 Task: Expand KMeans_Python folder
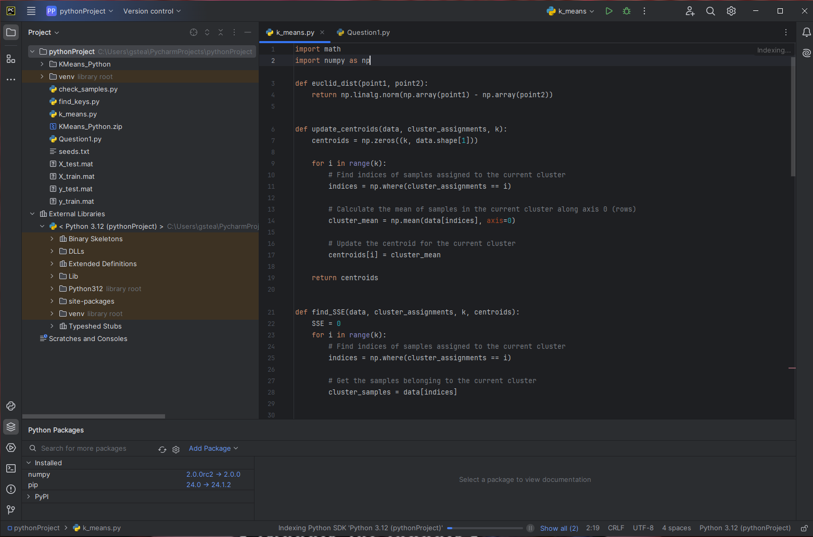(x=42, y=64)
